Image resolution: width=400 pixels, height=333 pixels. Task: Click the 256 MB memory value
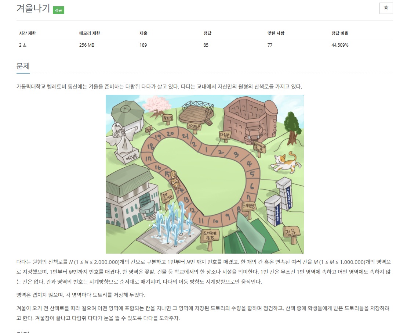click(x=87, y=45)
